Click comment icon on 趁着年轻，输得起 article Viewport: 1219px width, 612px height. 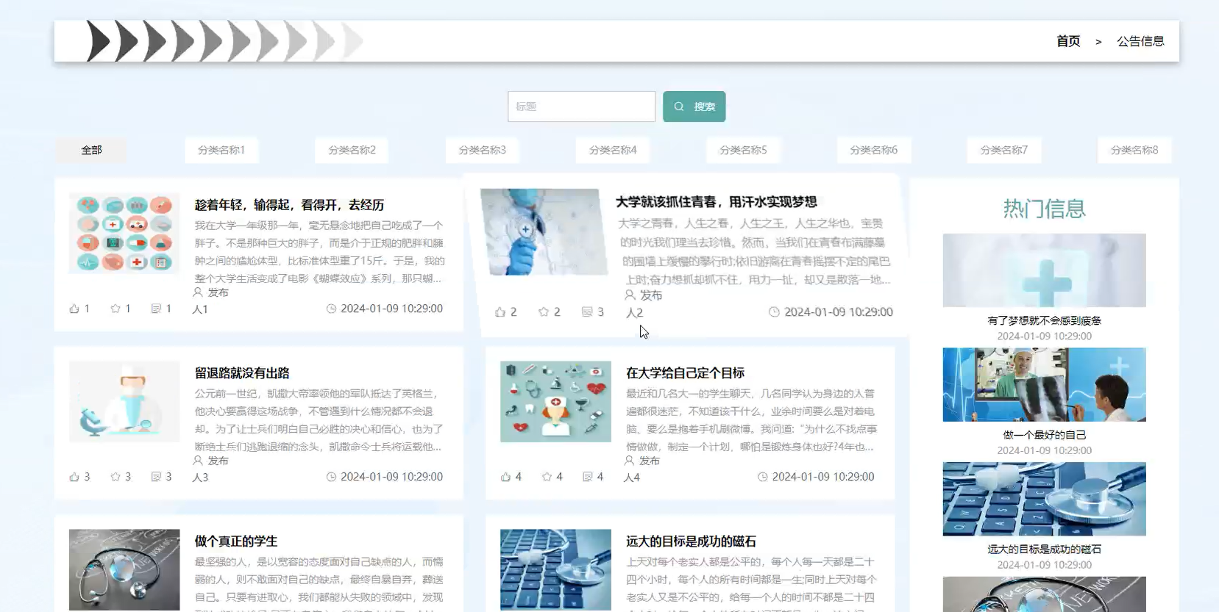(156, 309)
